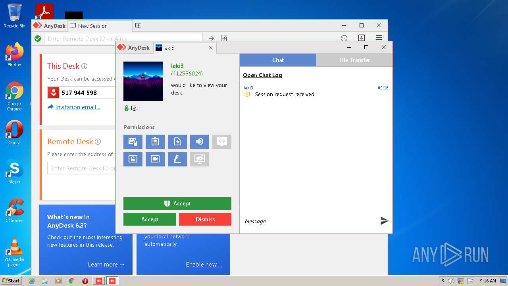Toggle draw on screen whiteboard permission

(x=177, y=159)
